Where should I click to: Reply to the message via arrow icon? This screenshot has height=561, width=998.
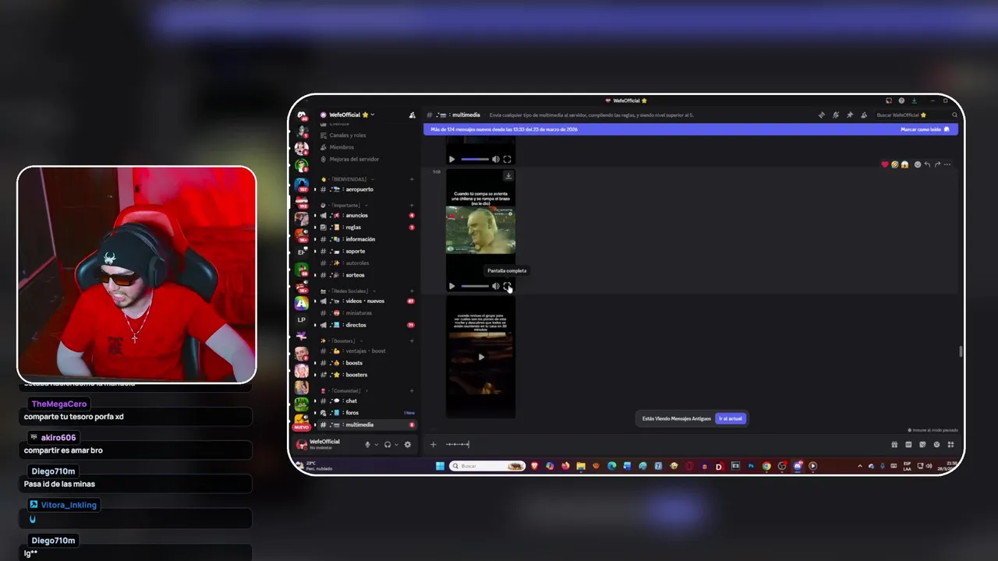pyautogui.click(x=927, y=164)
